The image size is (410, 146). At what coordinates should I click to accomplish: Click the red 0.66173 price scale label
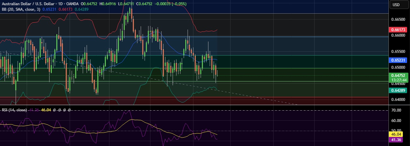[398, 30]
